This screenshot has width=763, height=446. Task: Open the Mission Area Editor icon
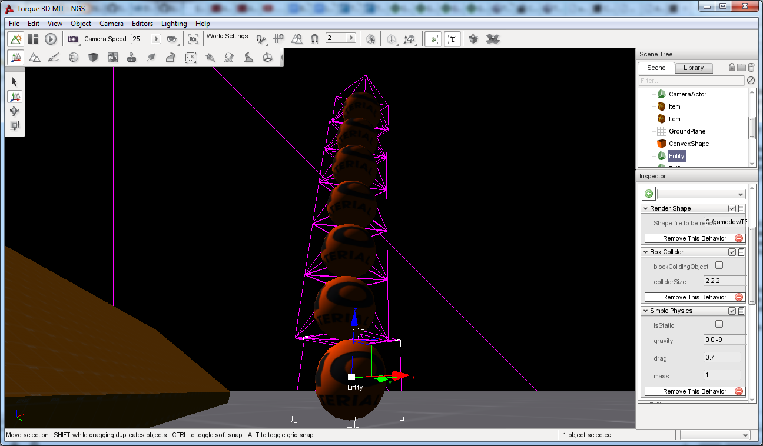click(x=190, y=57)
